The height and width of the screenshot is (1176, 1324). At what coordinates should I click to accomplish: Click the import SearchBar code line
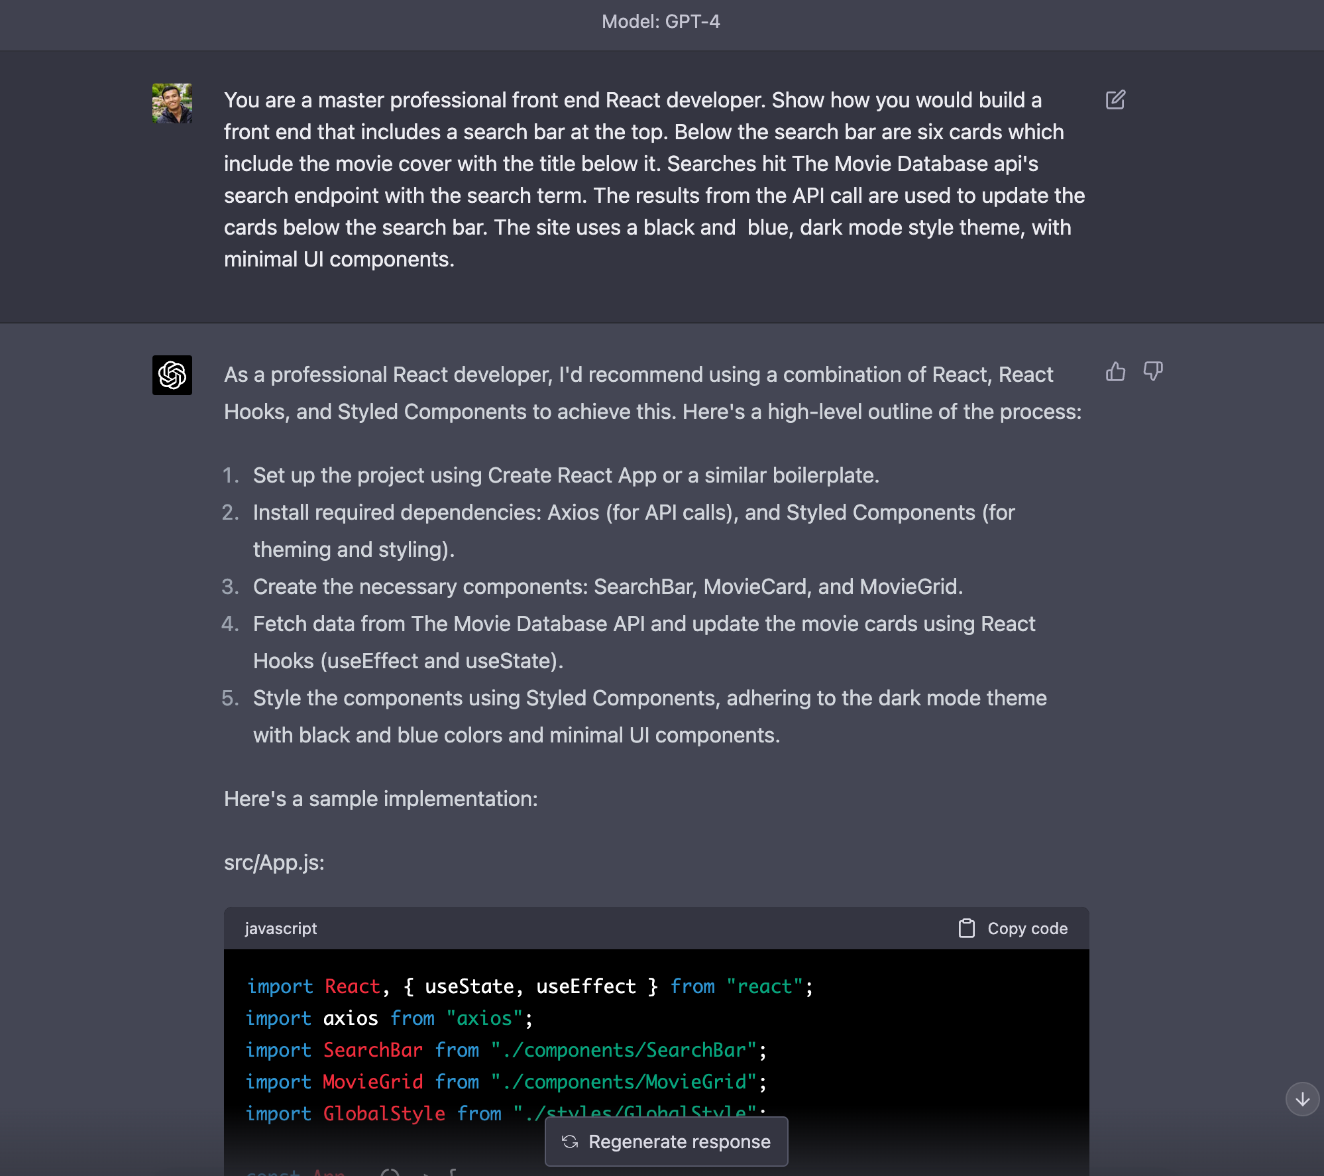(x=506, y=1050)
